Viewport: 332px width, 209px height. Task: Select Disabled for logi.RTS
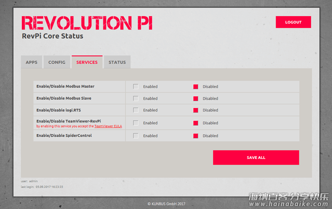pyautogui.click(x=195, y=110)
